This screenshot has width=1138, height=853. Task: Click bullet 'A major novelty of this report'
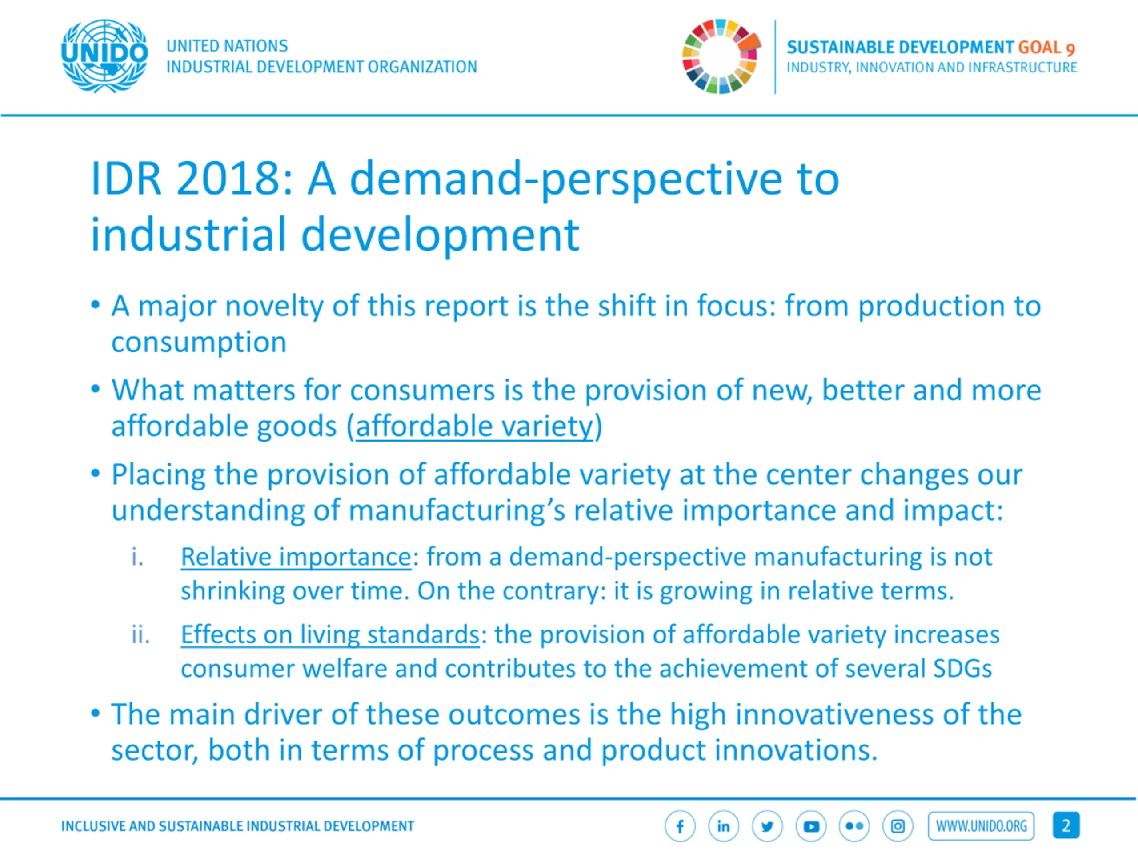576,324
